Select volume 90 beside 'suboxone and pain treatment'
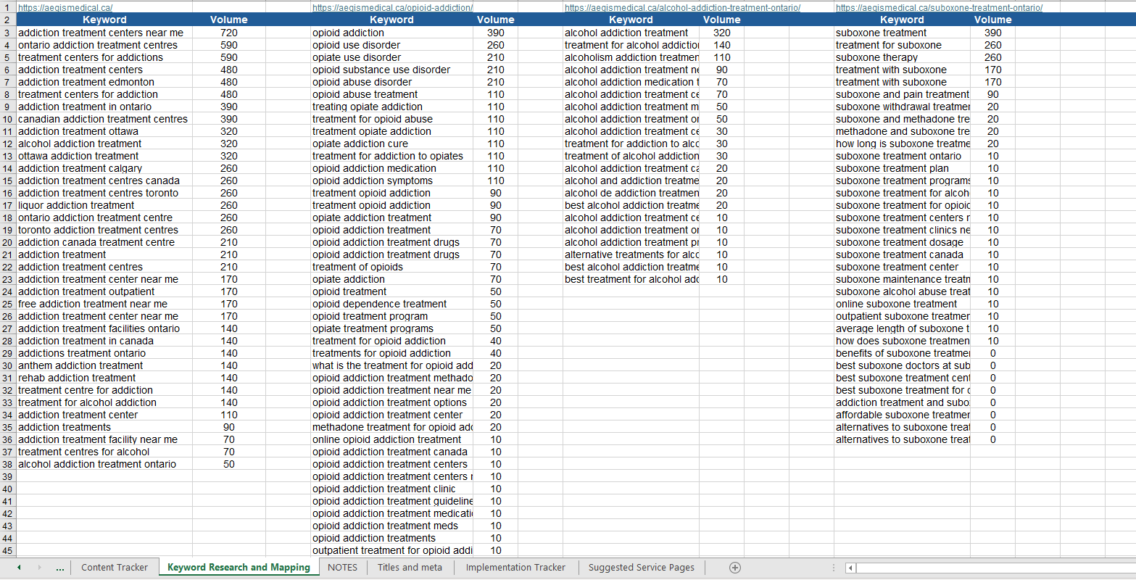This screenshot has width=1136, height=580. (992, 94)
